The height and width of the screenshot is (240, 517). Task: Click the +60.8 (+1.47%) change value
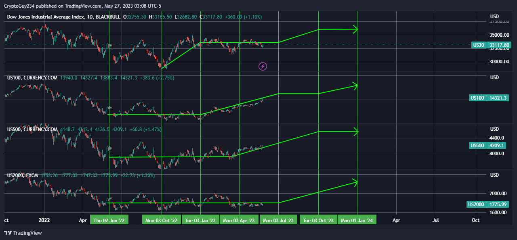pyautogui.click(x=146, y=129)
